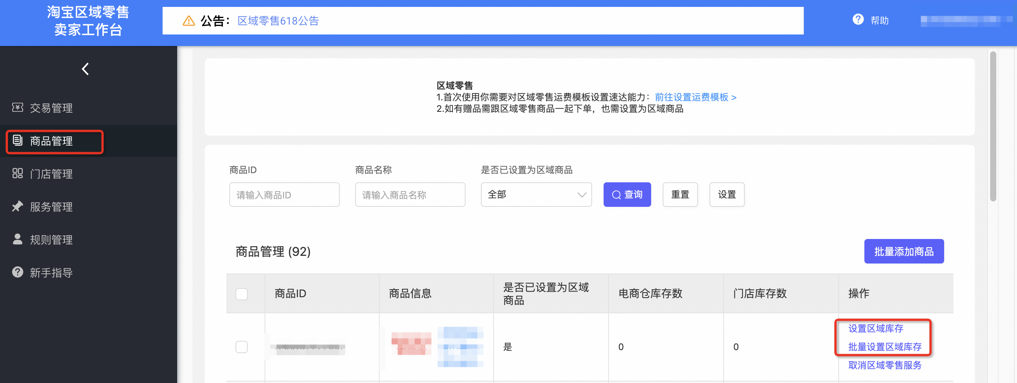Viewport: 1017px width, 383px height.
Task: Click the 新手指导 question mark icon
Action: click(17, 272)
